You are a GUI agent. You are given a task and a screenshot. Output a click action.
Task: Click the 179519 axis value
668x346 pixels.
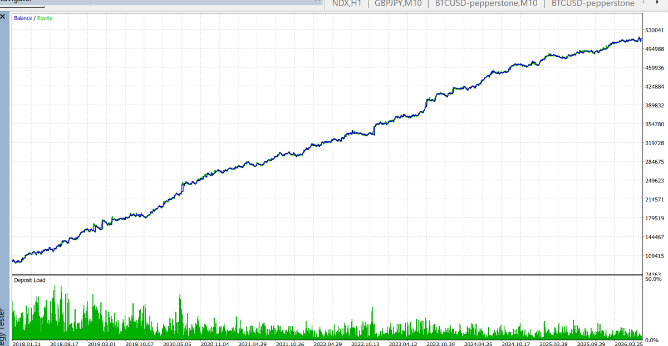[656, 218]
